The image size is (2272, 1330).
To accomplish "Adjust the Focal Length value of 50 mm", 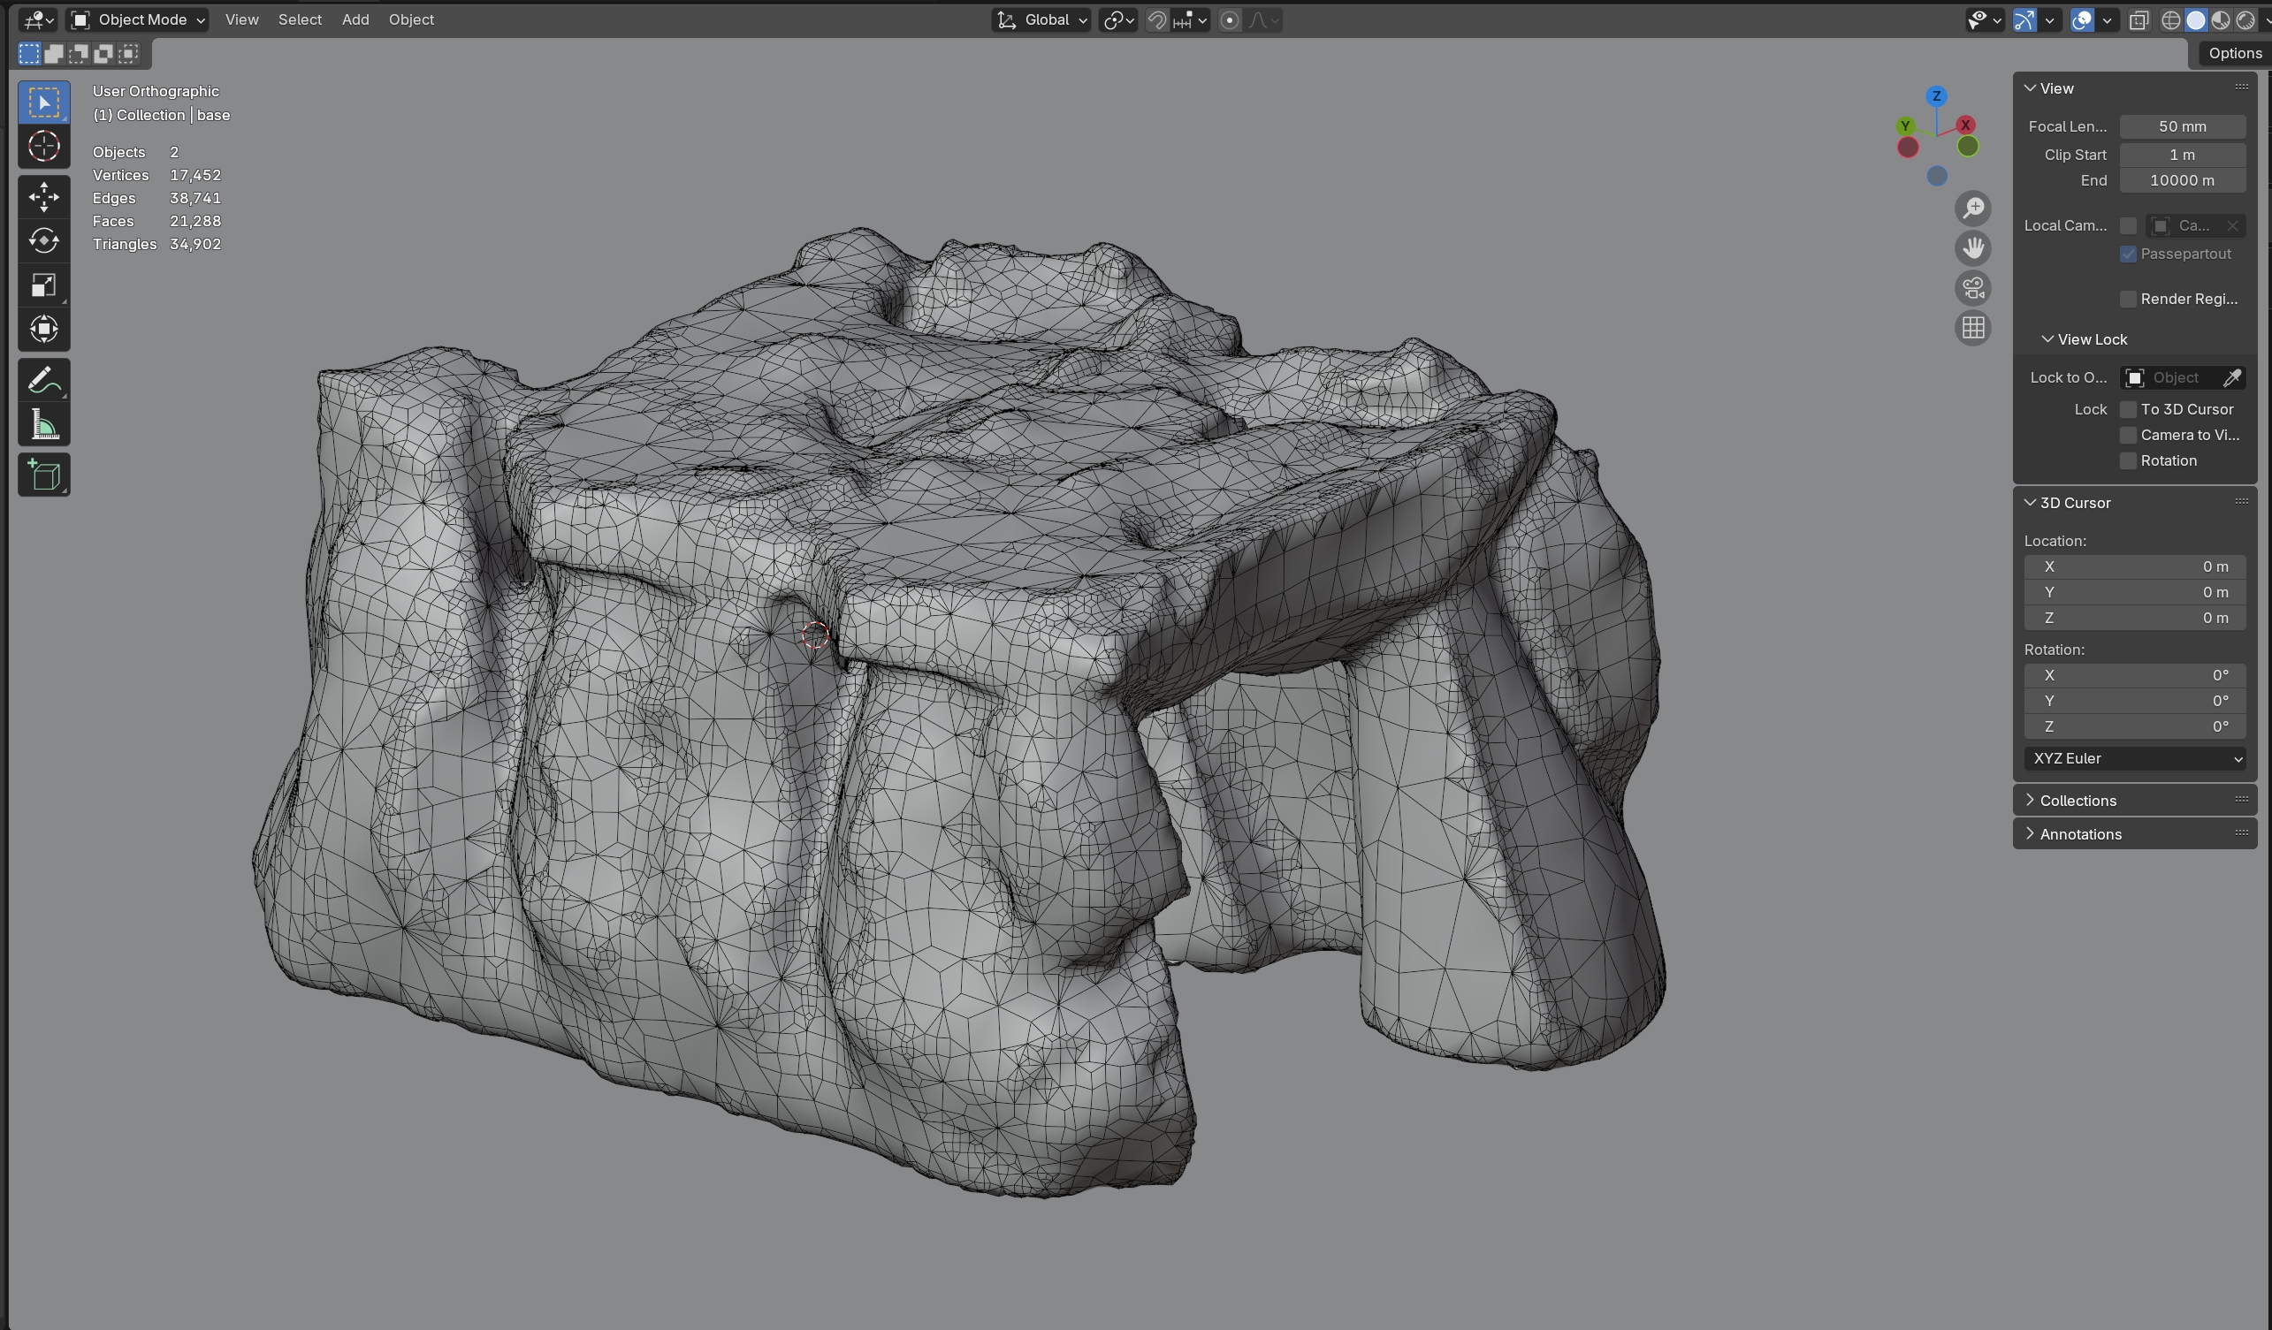I will pyautogui.click(x=2182, y=126).
